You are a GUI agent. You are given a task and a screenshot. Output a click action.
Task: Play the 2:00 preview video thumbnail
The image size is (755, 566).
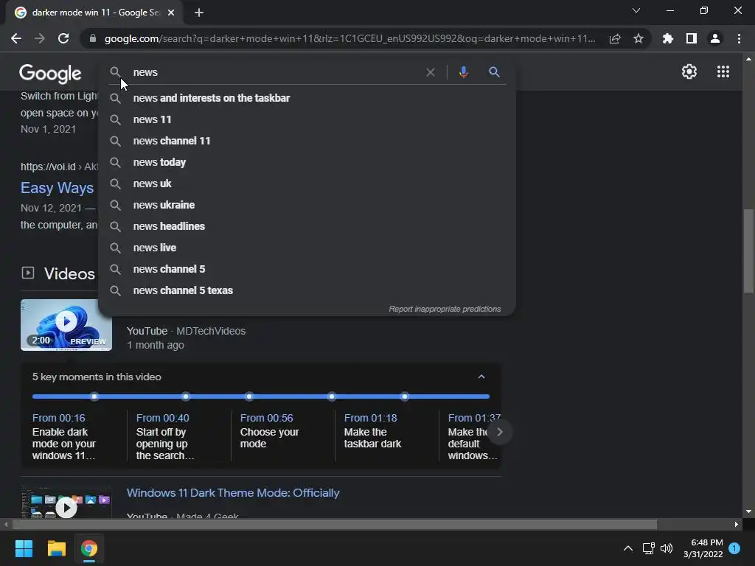pyautogui.click(x=66, y=325)
